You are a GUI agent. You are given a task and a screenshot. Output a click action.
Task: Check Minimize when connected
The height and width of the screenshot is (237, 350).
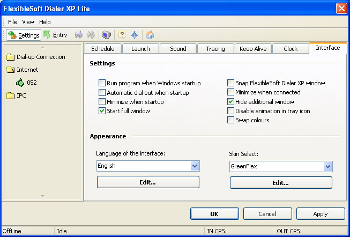click(x=230, y=92)
